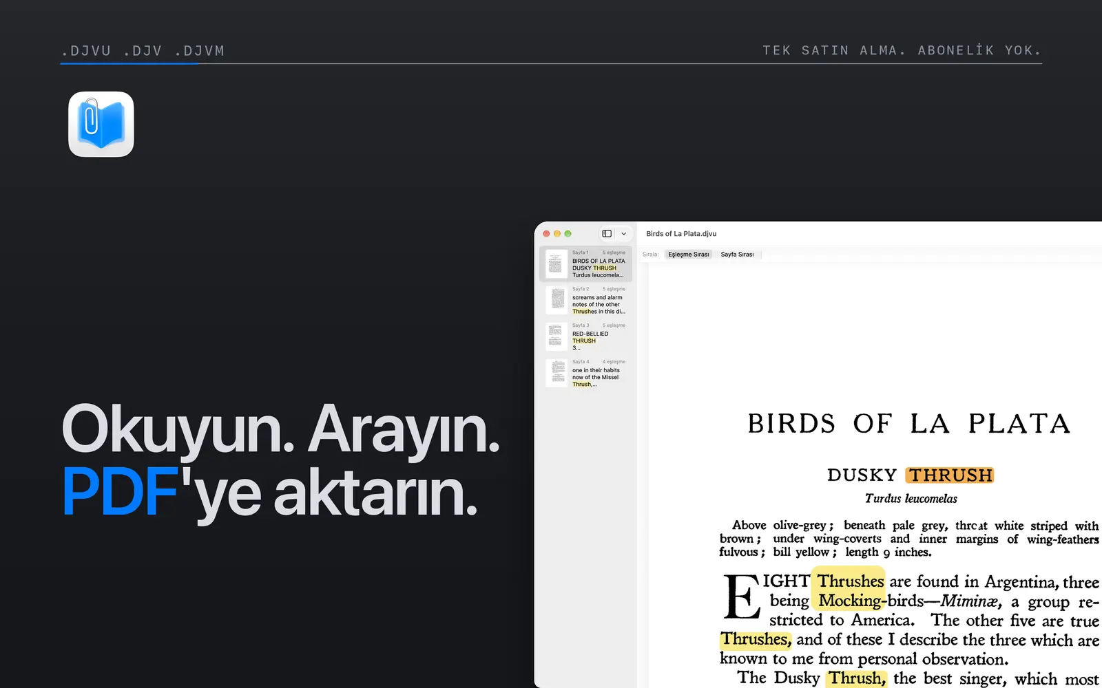Minimize window with yellow button
The width and height of the screenshot is (1102, 688).
click(x=557, y=234)
